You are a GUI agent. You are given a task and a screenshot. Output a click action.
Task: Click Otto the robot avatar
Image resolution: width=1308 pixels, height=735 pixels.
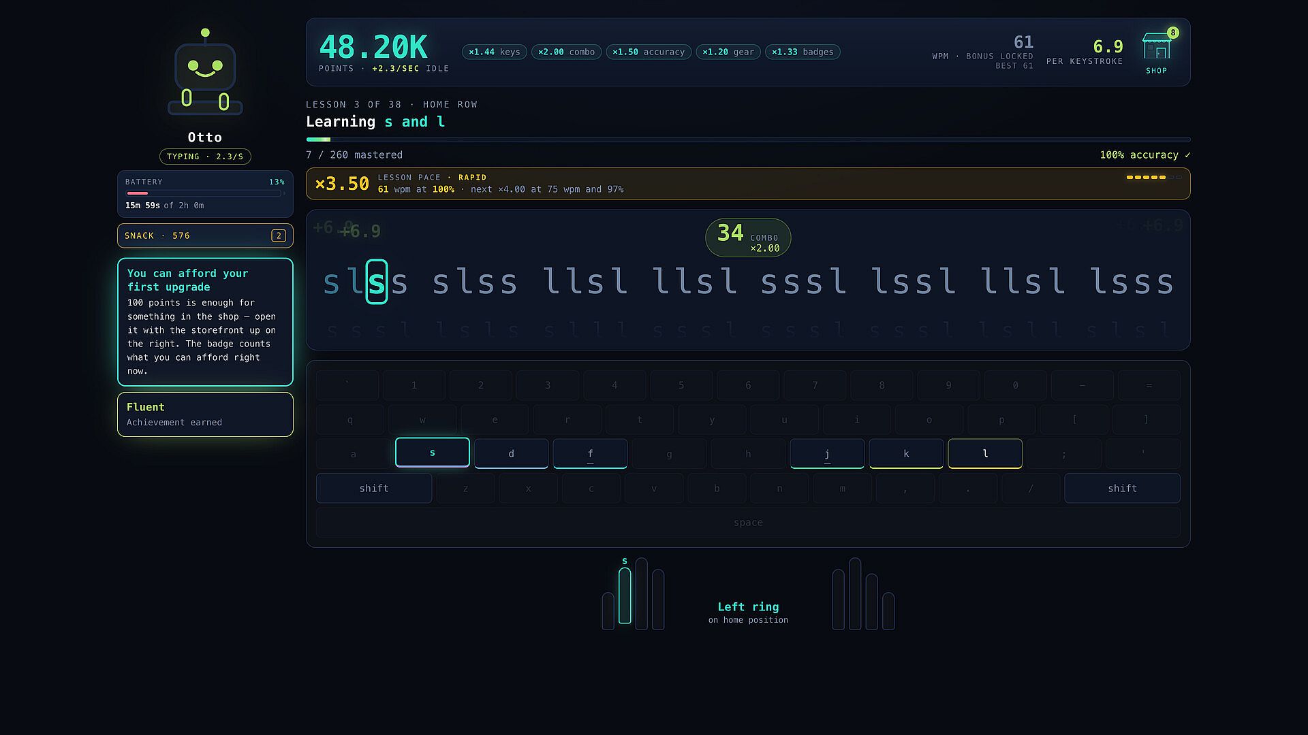tap(205, 72)
